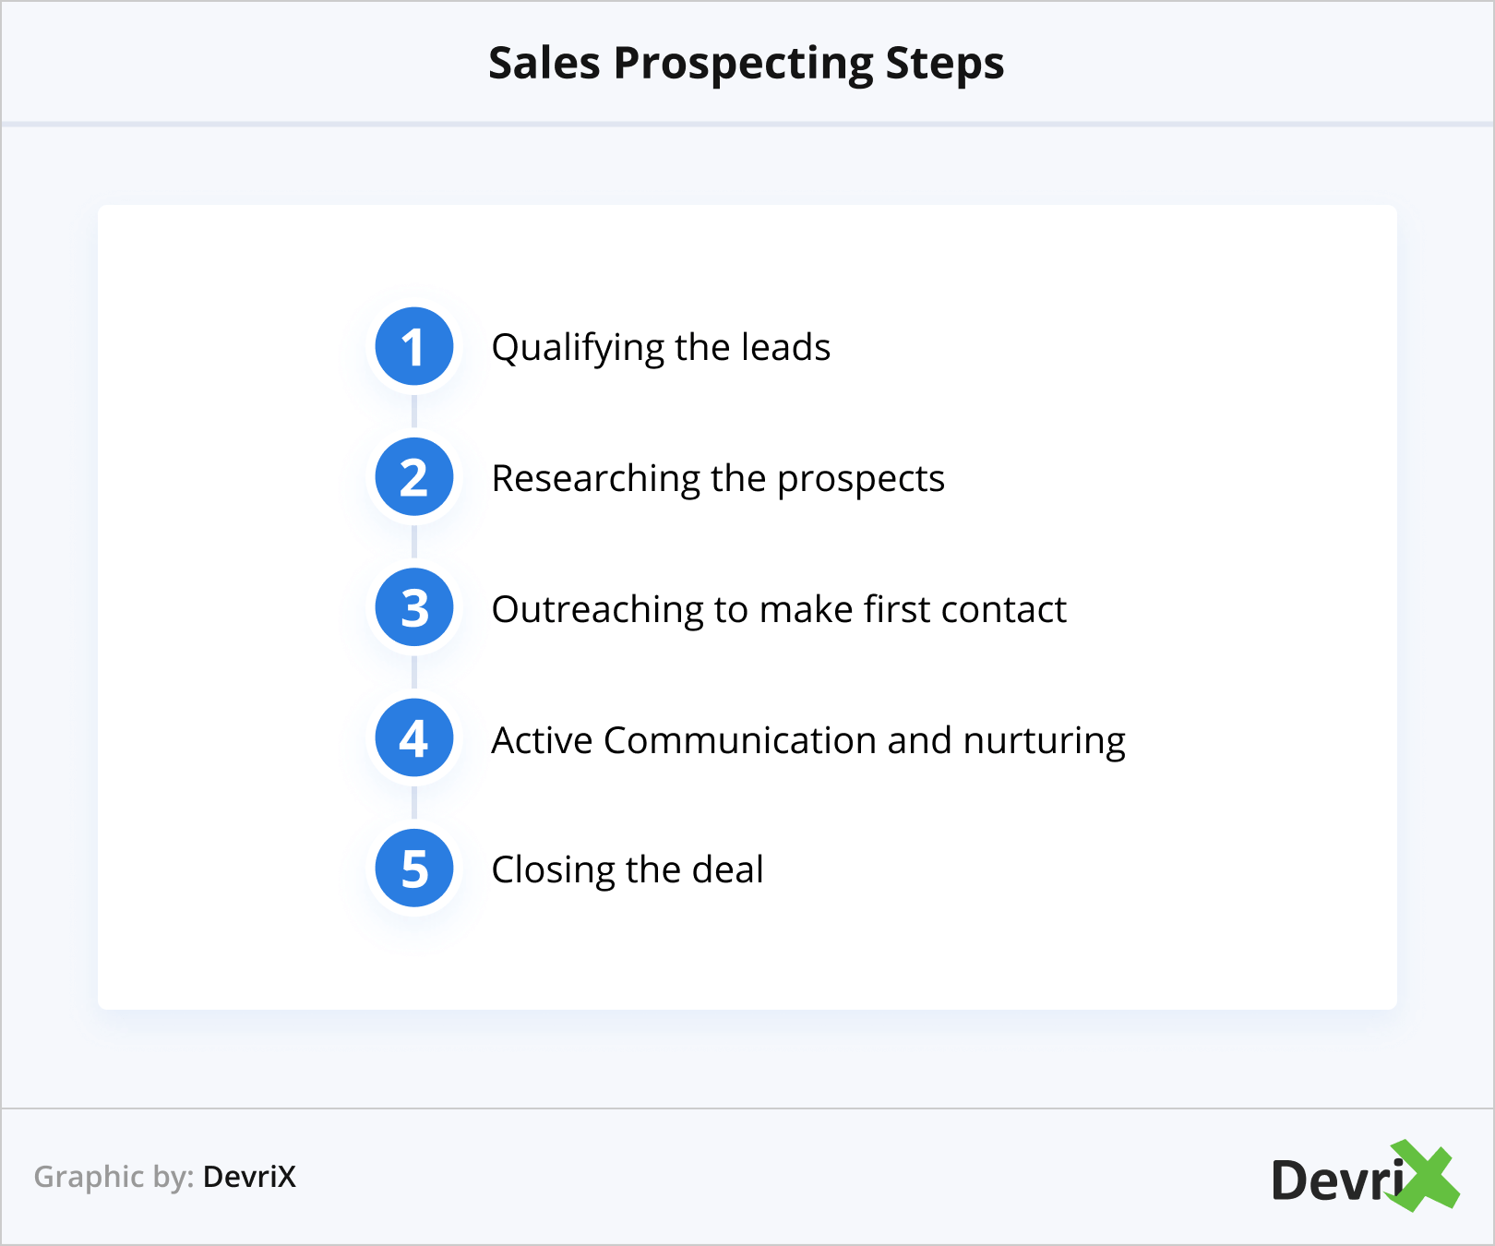Click the connector line between steps 1 and 2
1495x1246 pixels.
point(413,412)
